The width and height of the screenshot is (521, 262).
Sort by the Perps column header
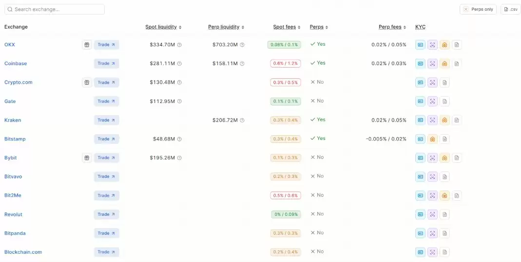tap(319, 27)
